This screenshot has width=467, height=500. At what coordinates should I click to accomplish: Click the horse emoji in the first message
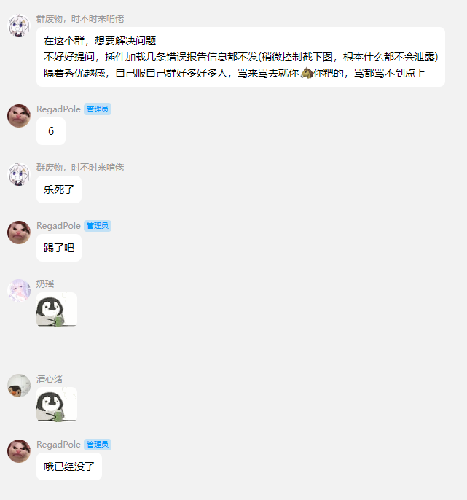coord(306,73)
